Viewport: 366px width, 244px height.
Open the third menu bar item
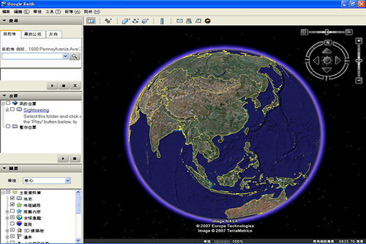[x=37, y=12]
